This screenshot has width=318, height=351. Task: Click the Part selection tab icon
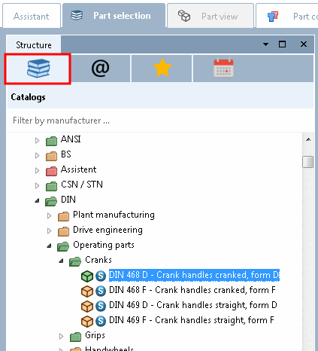[77, 16]
